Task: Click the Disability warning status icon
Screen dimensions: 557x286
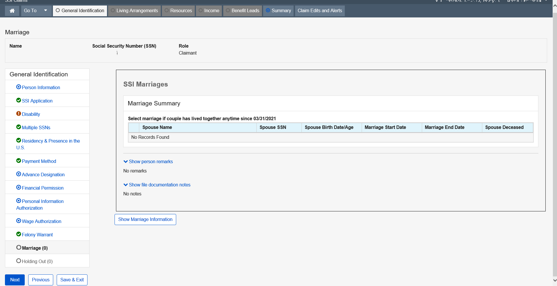Action: tap(19, 114)
